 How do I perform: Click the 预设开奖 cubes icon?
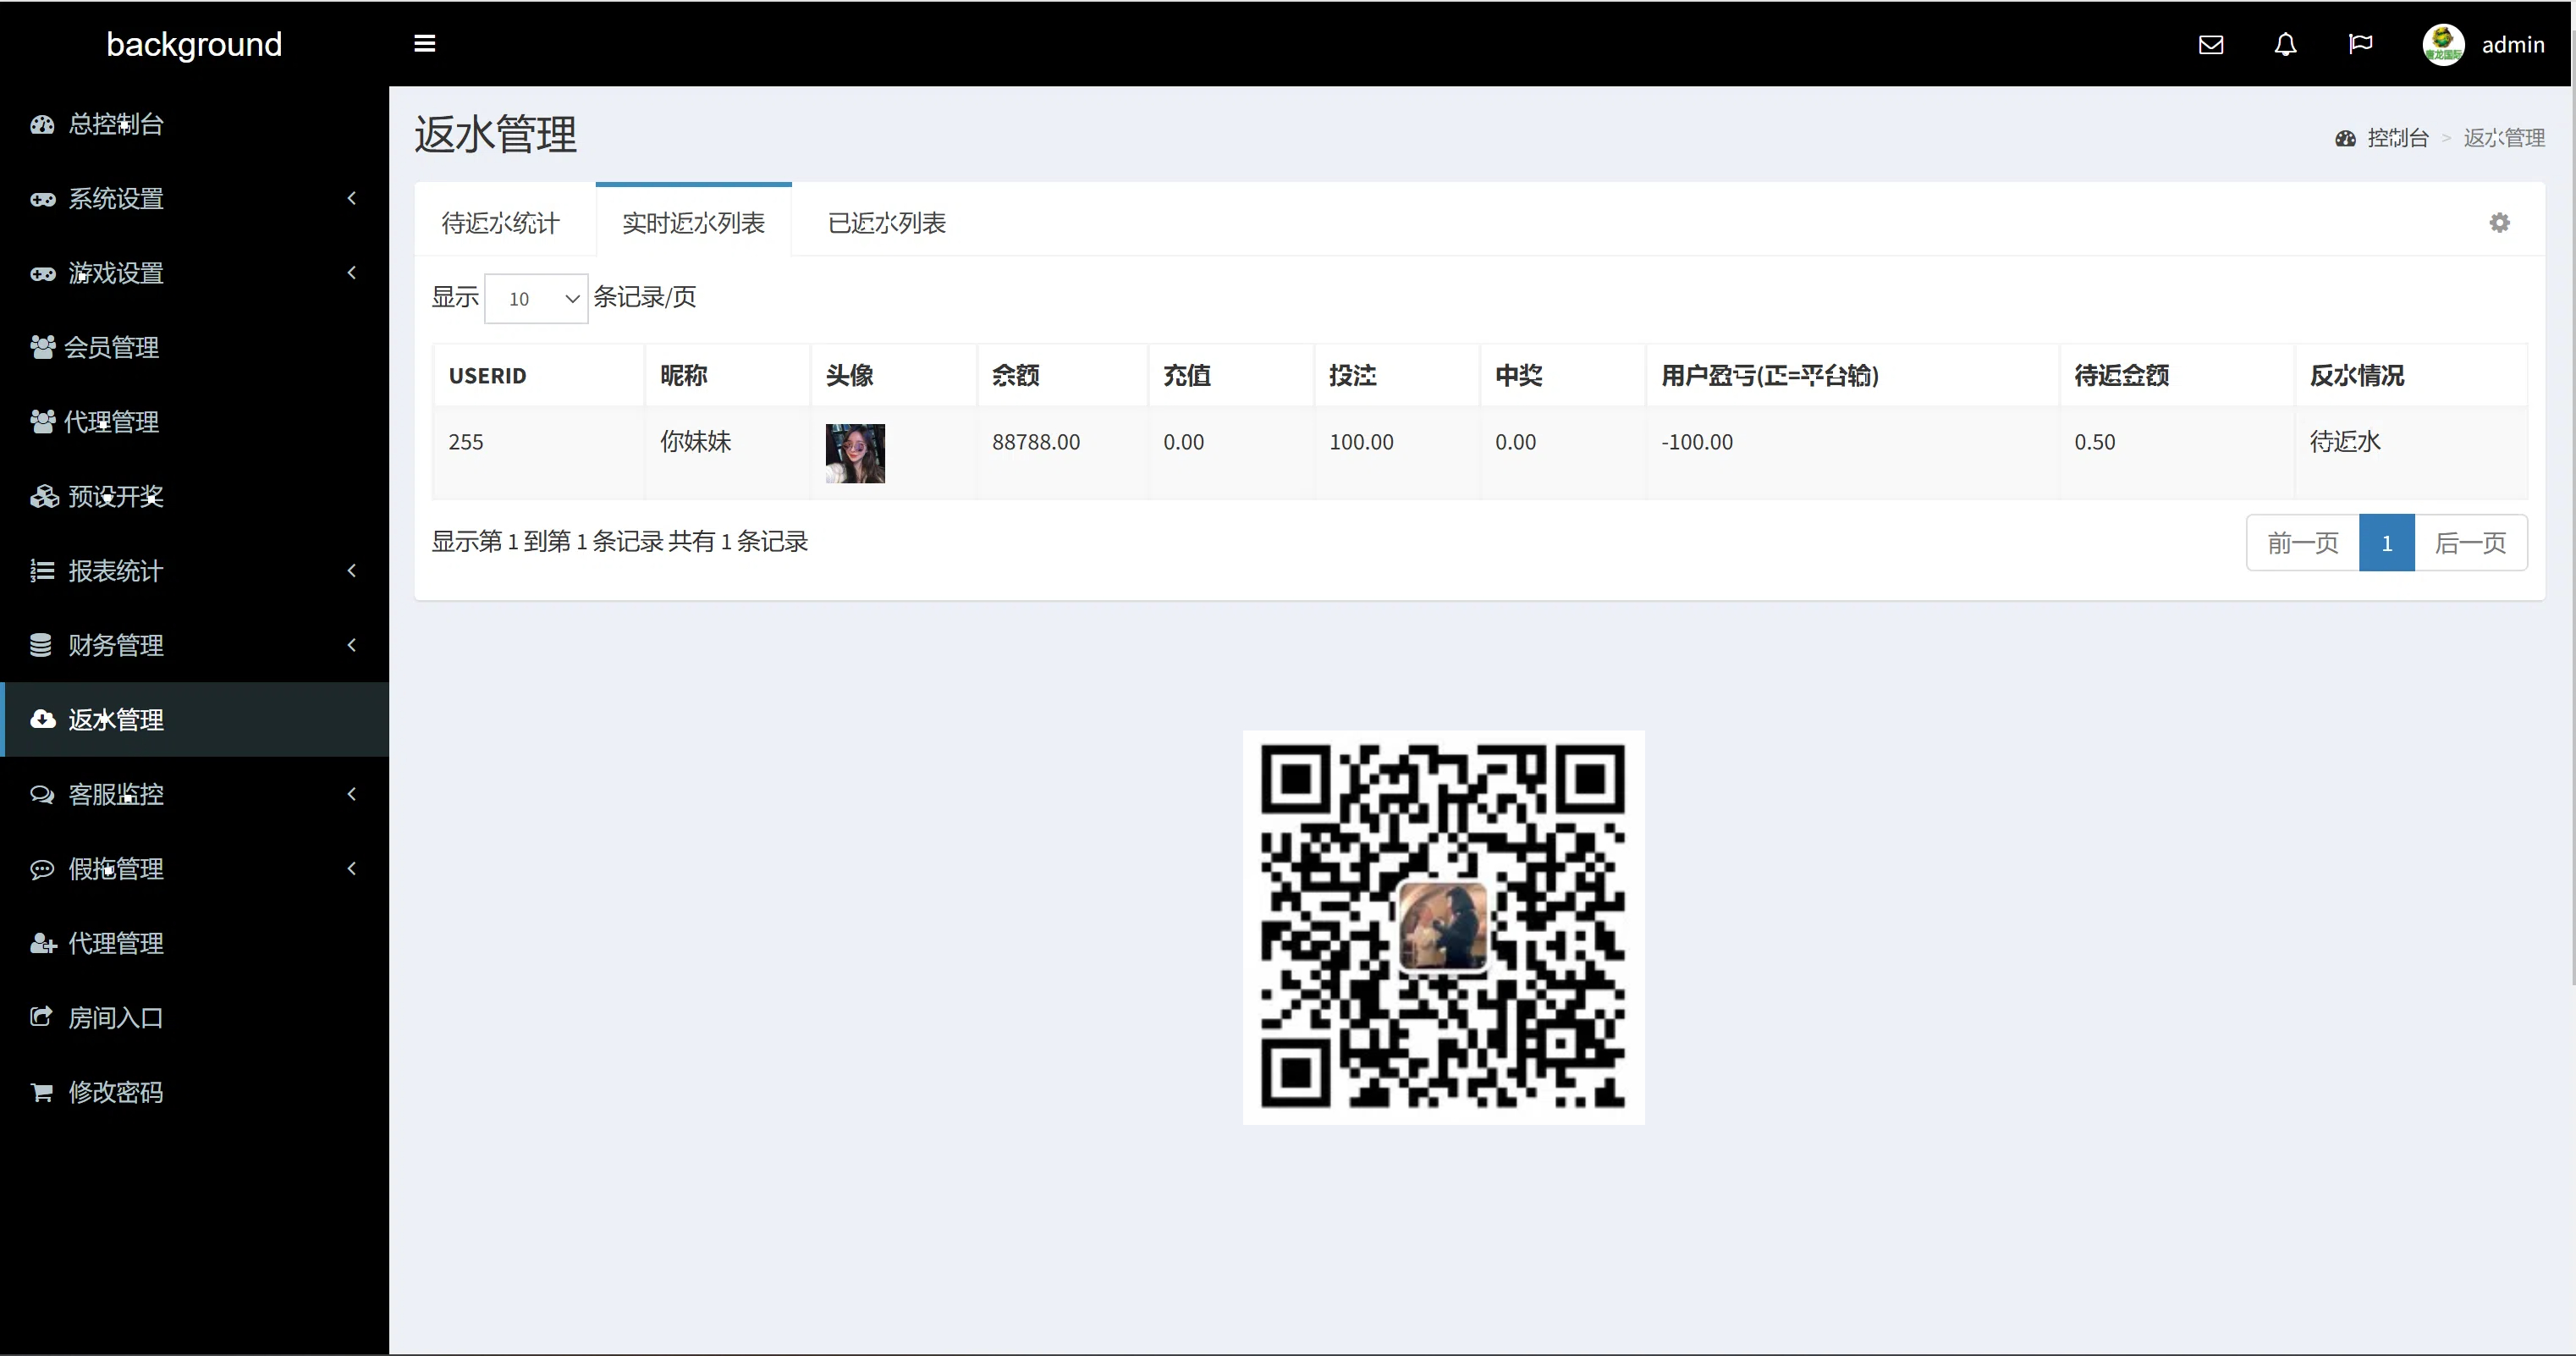click(43, 496)
